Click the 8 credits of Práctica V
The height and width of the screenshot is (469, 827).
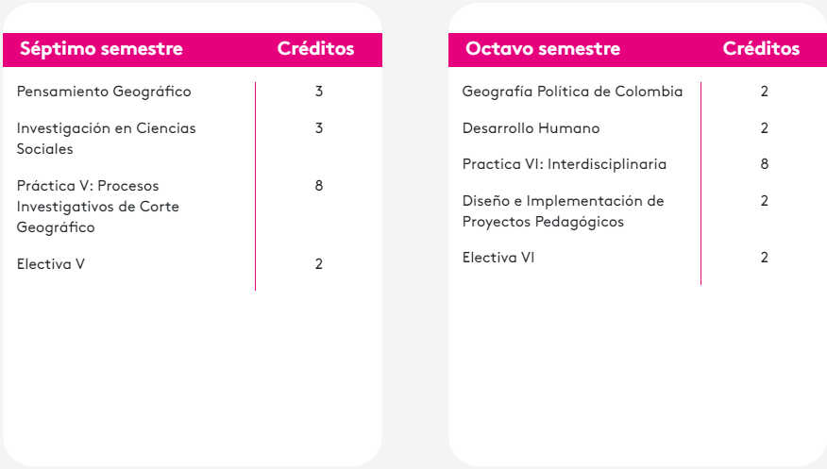(x=319, y=186)
